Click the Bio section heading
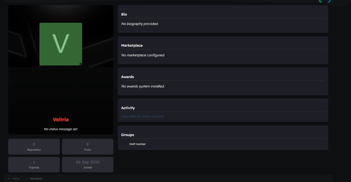Viewport: 351px width, 182px height. 124,14
